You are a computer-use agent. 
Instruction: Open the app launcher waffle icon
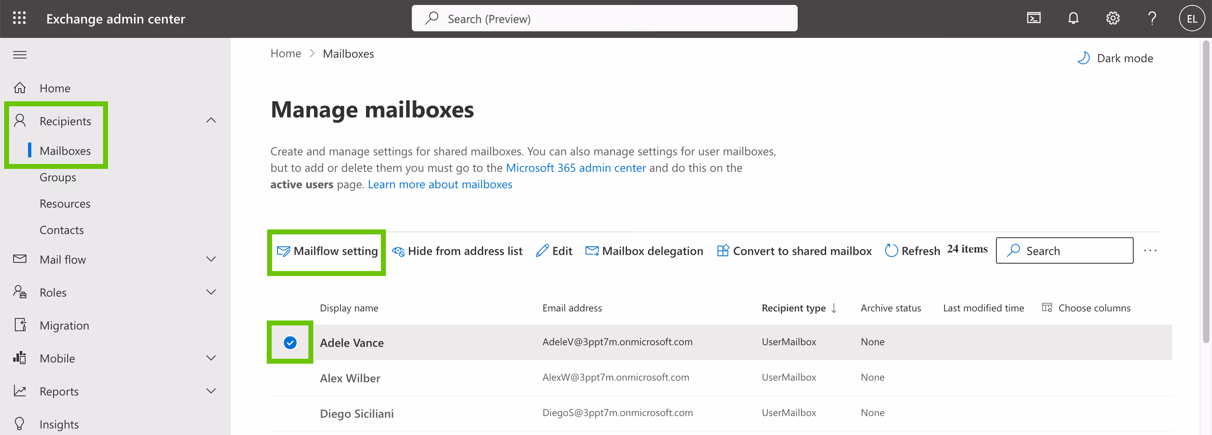pyautogui.click(x=19, y=18)
